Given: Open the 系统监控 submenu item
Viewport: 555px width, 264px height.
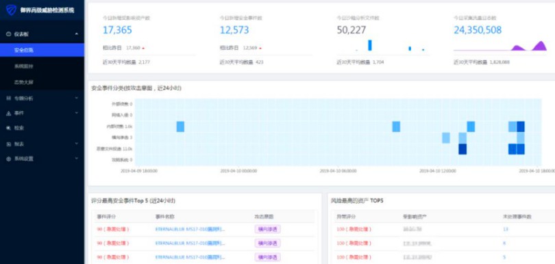Looking at the screenshot, I should point(24,66).
